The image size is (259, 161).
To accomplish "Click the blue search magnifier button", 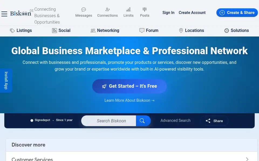I will click(x=143, y=121).
